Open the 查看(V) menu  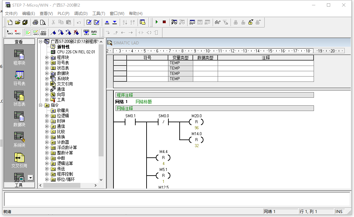pyautogui.click(x=46, y=13)
